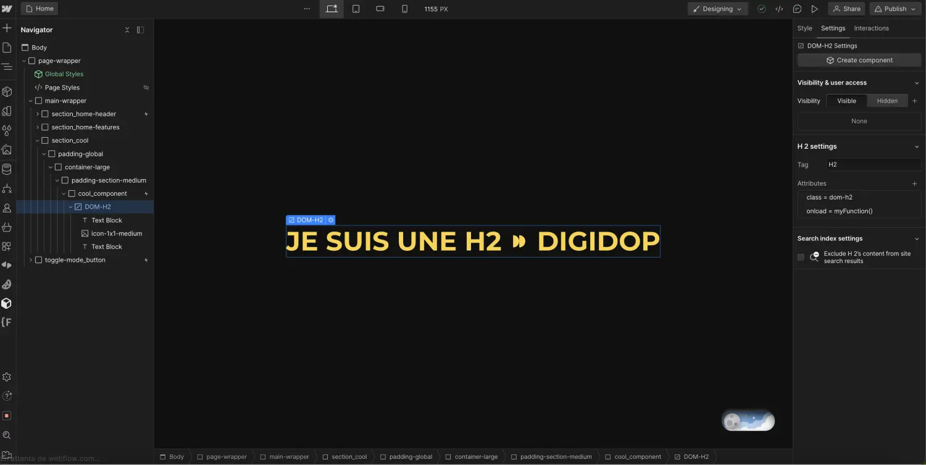Switch to the tablet breakpoint view

(x=356, y=9)
